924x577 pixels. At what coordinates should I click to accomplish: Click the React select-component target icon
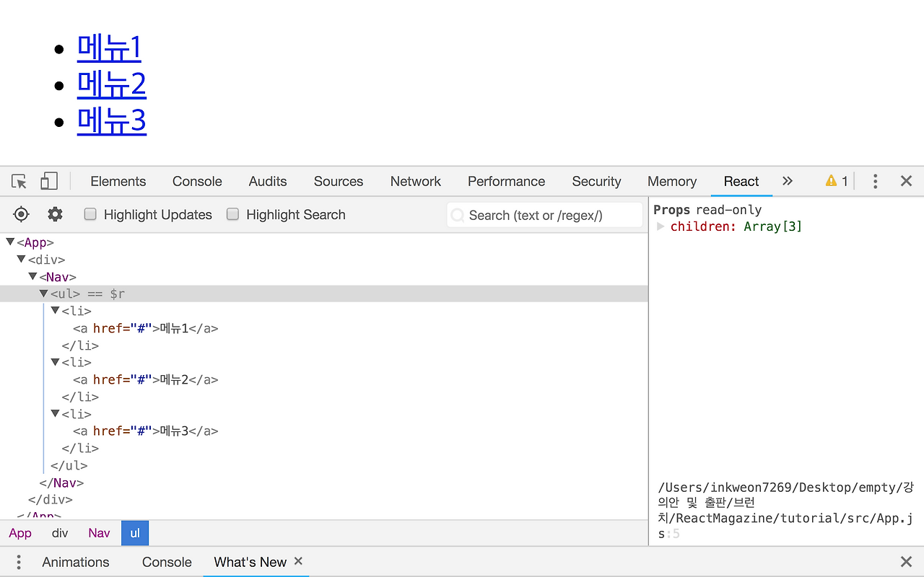click(x=22, y=214)
